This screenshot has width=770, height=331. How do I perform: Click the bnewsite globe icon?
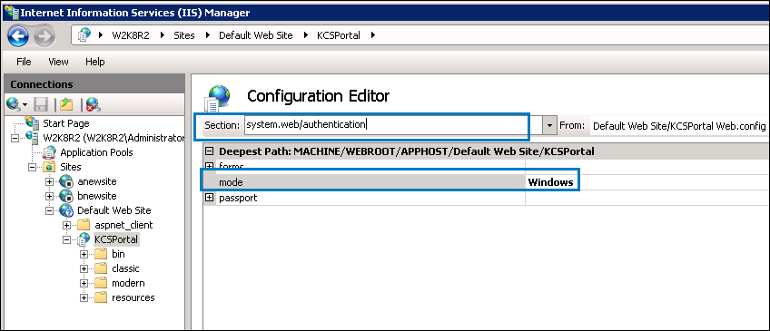pos(66,196)
